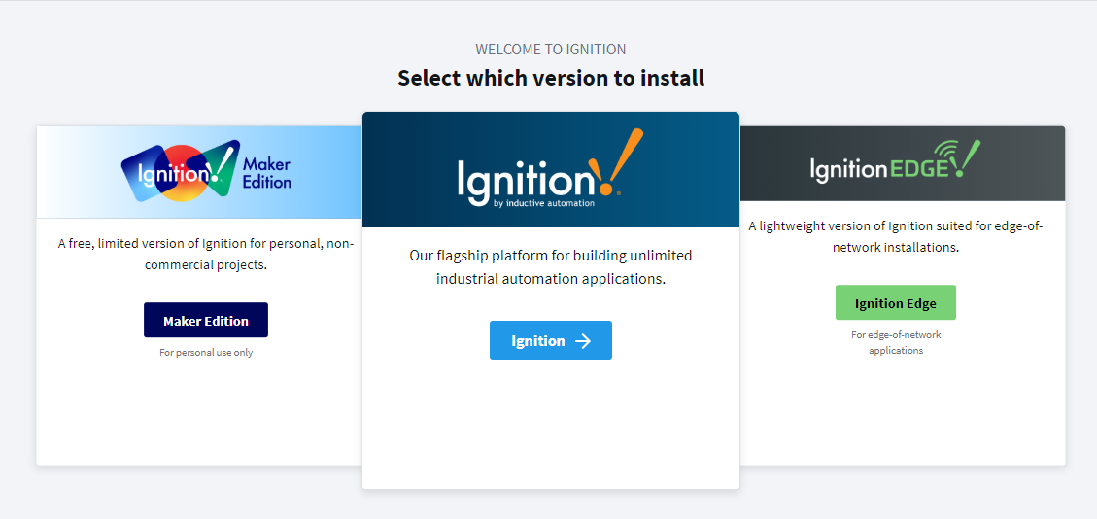Click the "WELCOME TO IGNITION" text
The image size is (1097, 519).
click(551, 49)
